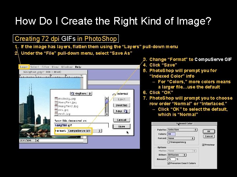237x177 pixels.
Task: Open the Matte dropdown
Action: click(x=182, y=151)
